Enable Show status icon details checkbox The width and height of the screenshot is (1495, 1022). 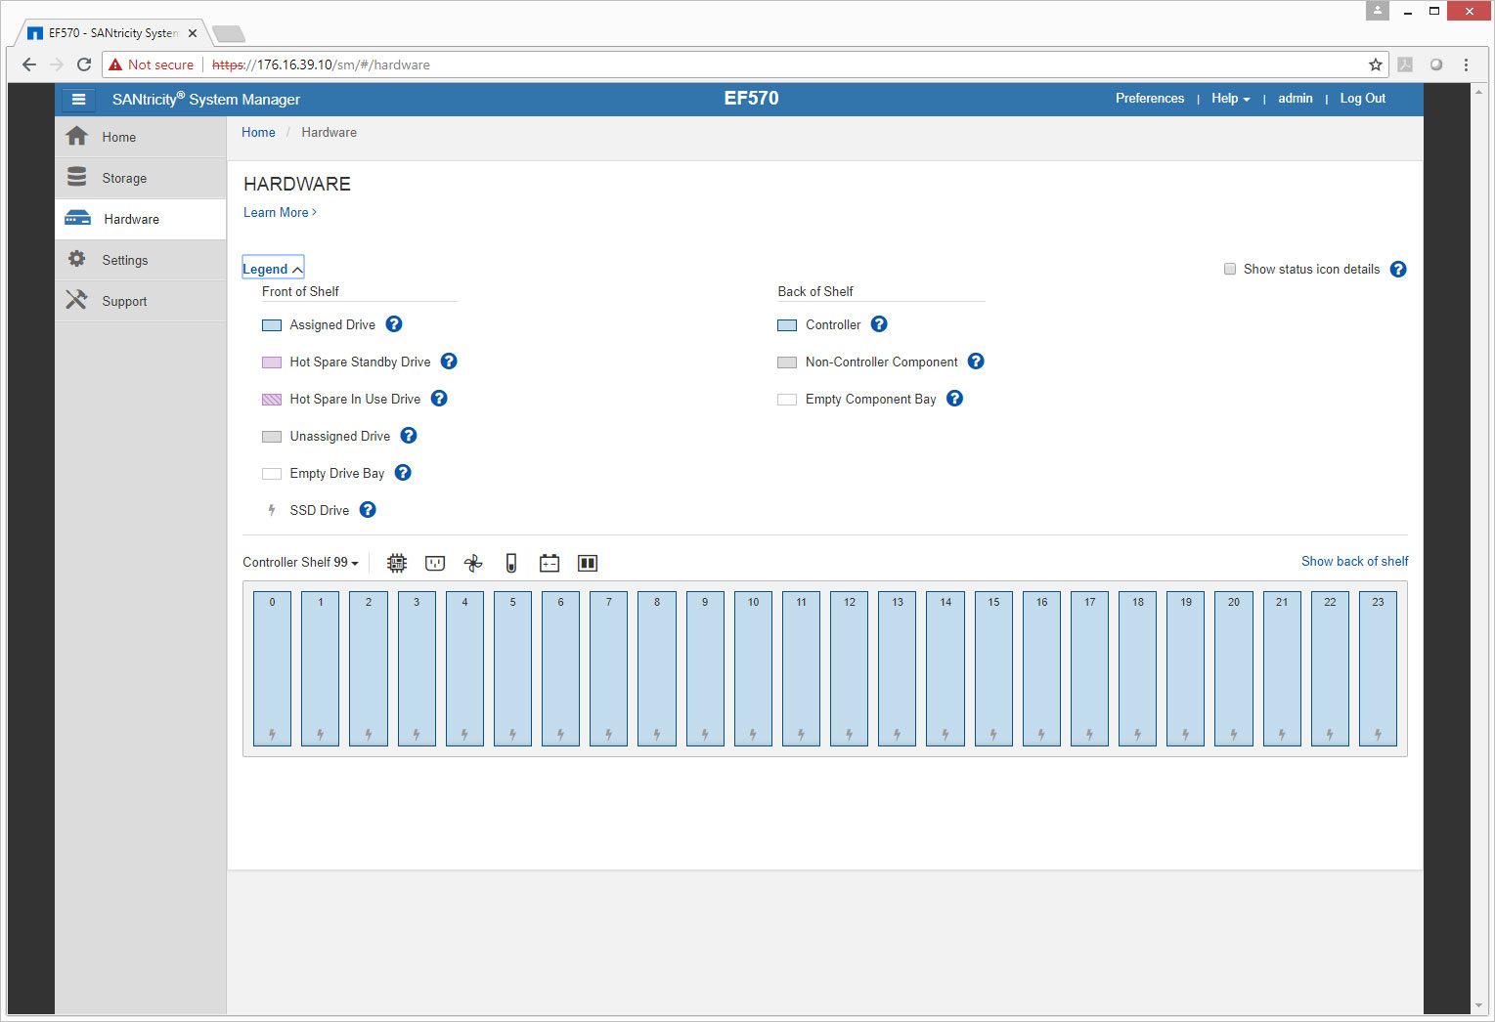pos(1230,269)
